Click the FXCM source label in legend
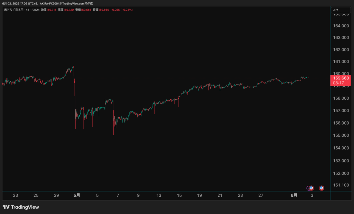The width and height of the screenshot is (354, 214). pos(36,10)
